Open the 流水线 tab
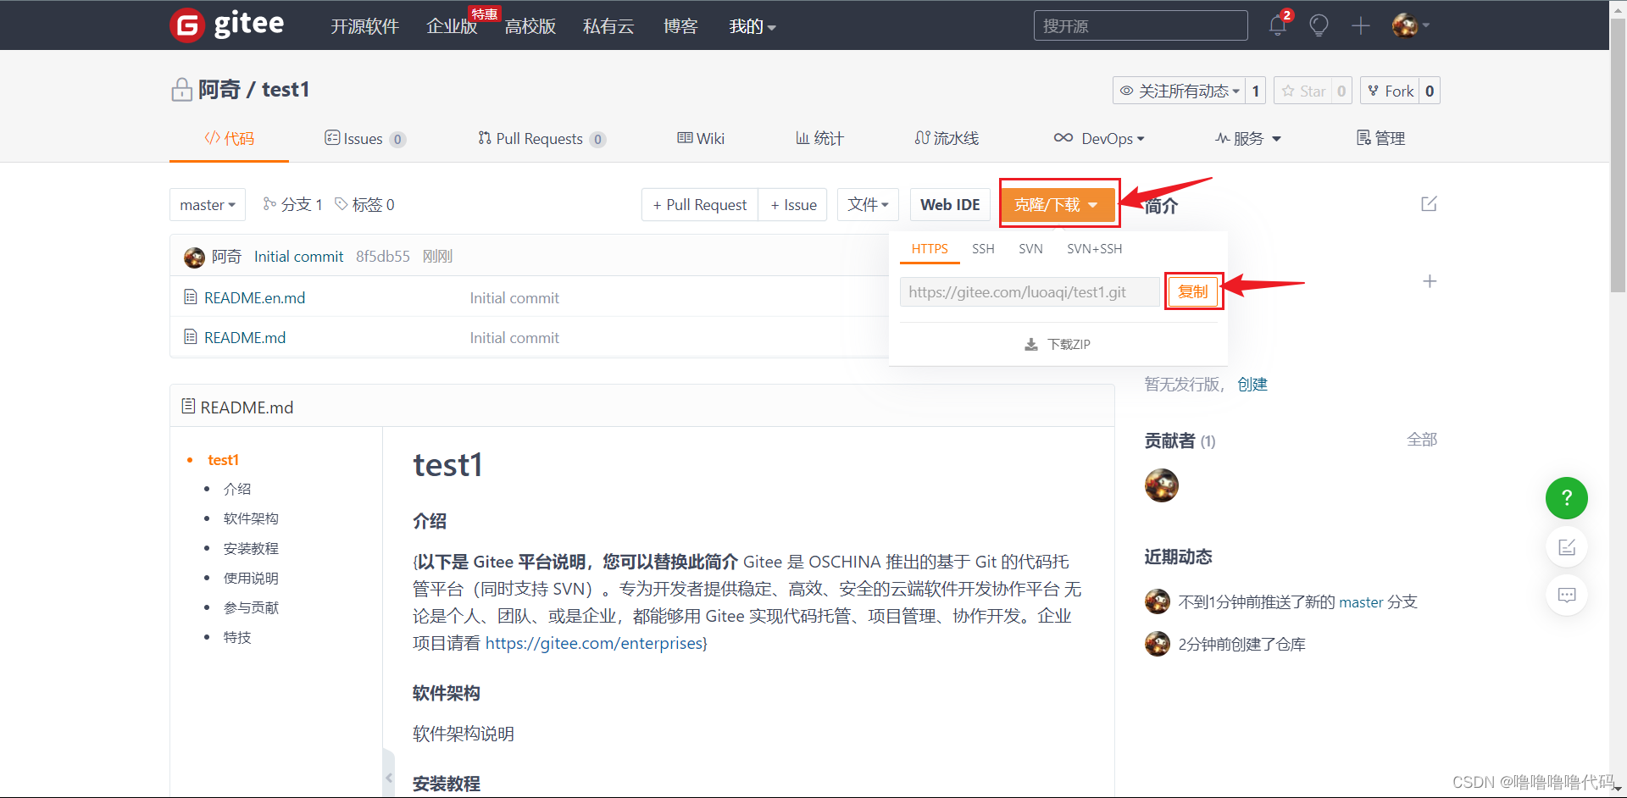1627x798 pixels. (x=947, y=138)
